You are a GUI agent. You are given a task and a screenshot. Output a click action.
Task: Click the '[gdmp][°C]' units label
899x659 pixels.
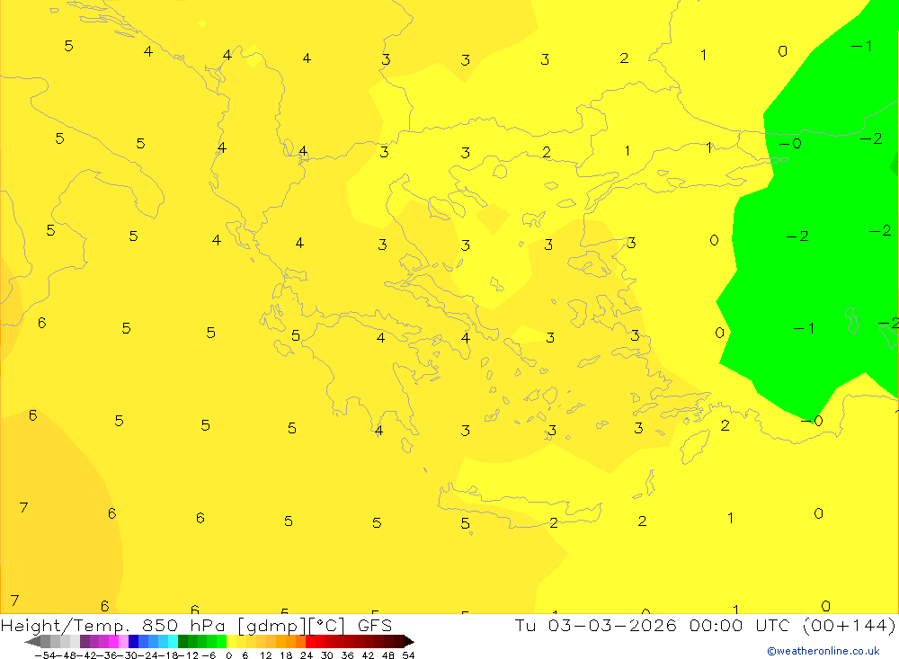click(x=291, y=626)
